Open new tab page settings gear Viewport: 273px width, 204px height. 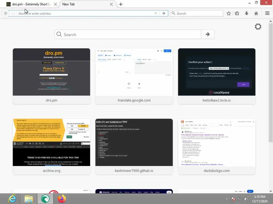(258, 27)
